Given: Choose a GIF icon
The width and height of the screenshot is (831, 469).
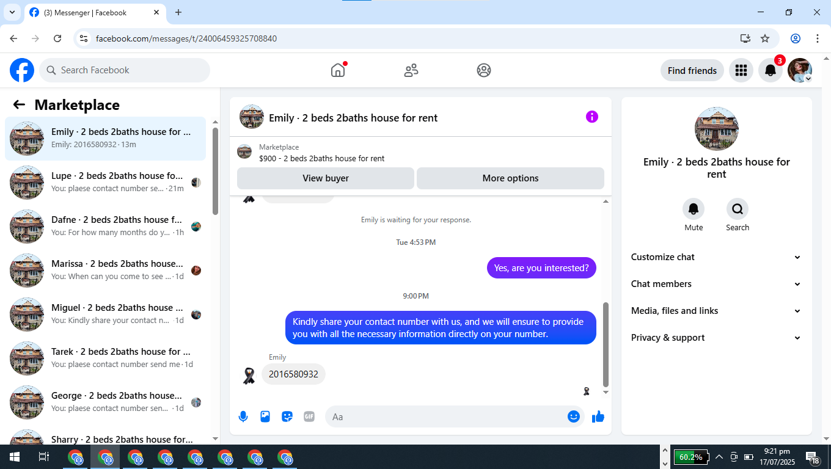Looking at the screenshot, I should pyautogui.click(x=309, y=416).
